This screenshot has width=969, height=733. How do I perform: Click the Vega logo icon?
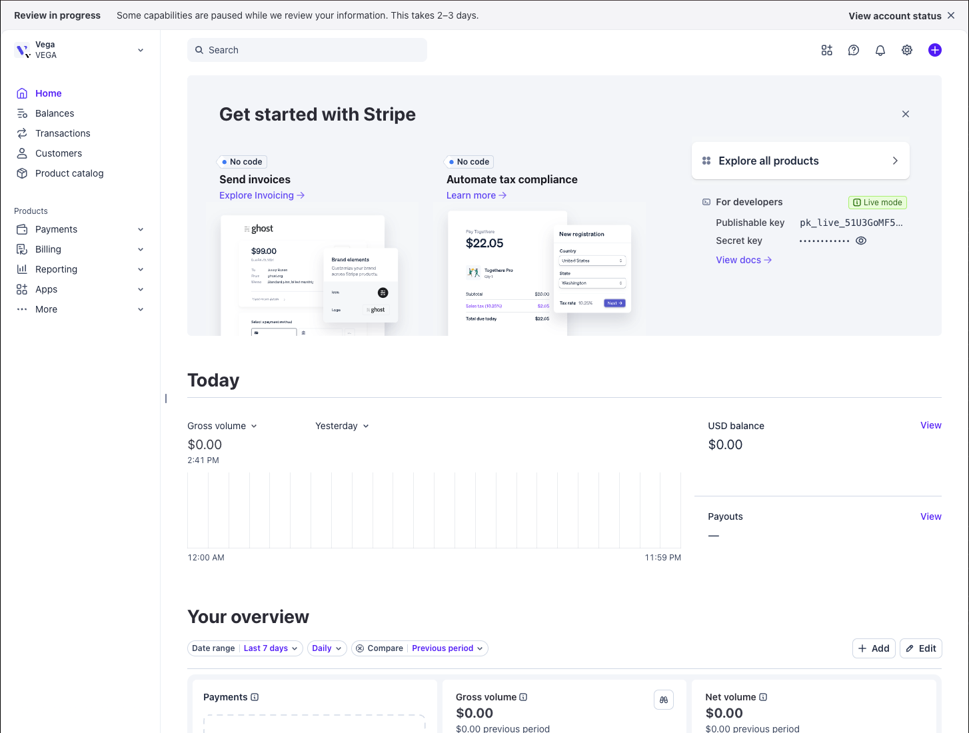(23, 50)
